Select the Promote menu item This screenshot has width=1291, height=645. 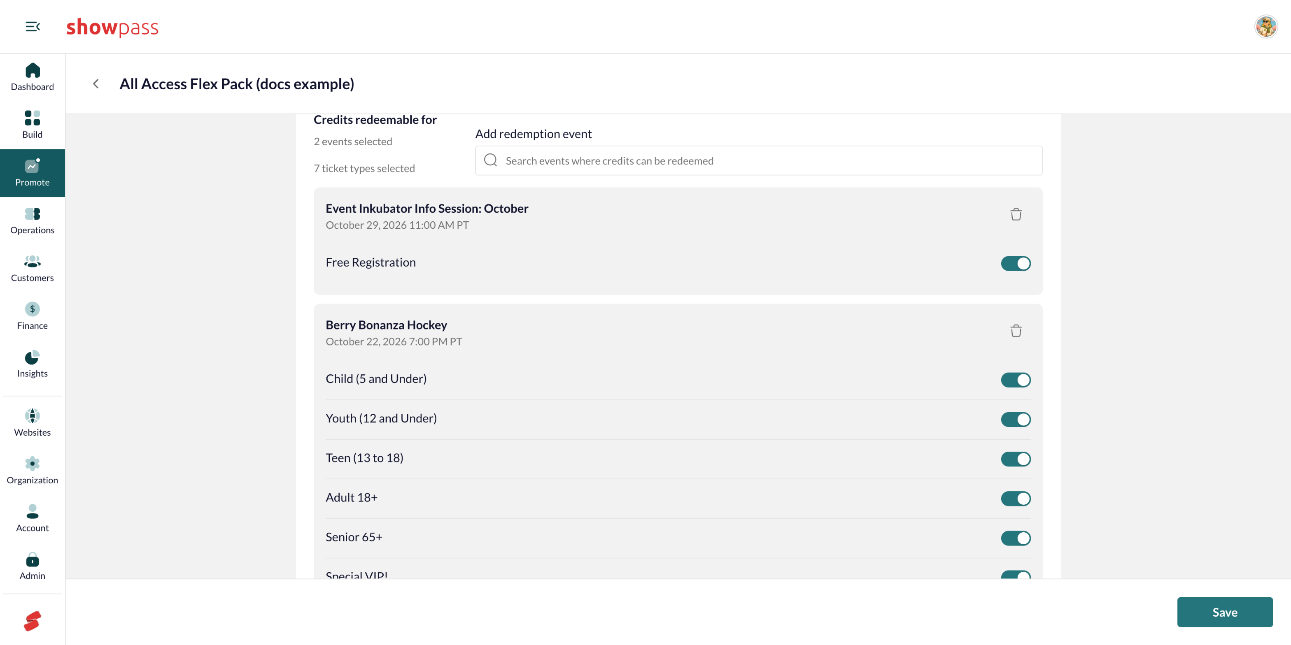click(x=32, y=173)
